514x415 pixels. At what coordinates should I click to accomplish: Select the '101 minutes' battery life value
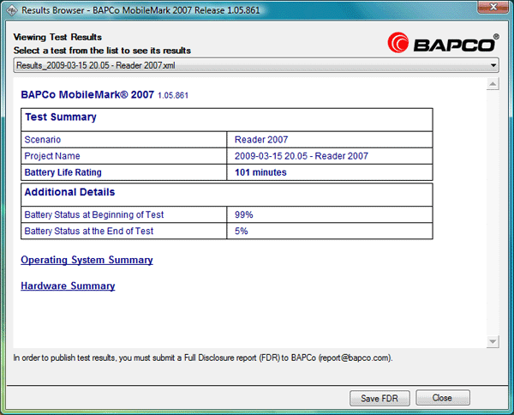click(x=260, y=172)
